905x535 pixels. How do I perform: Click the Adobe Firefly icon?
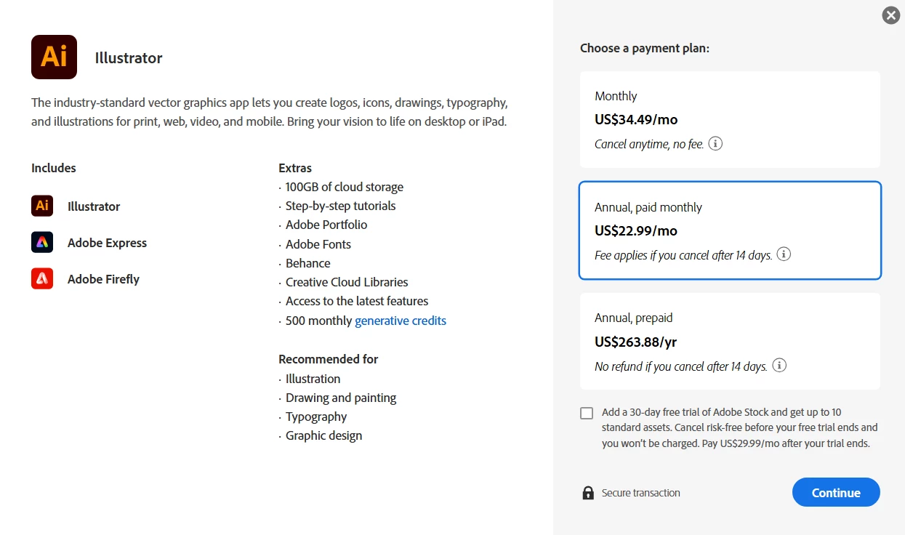click(42, 278)
